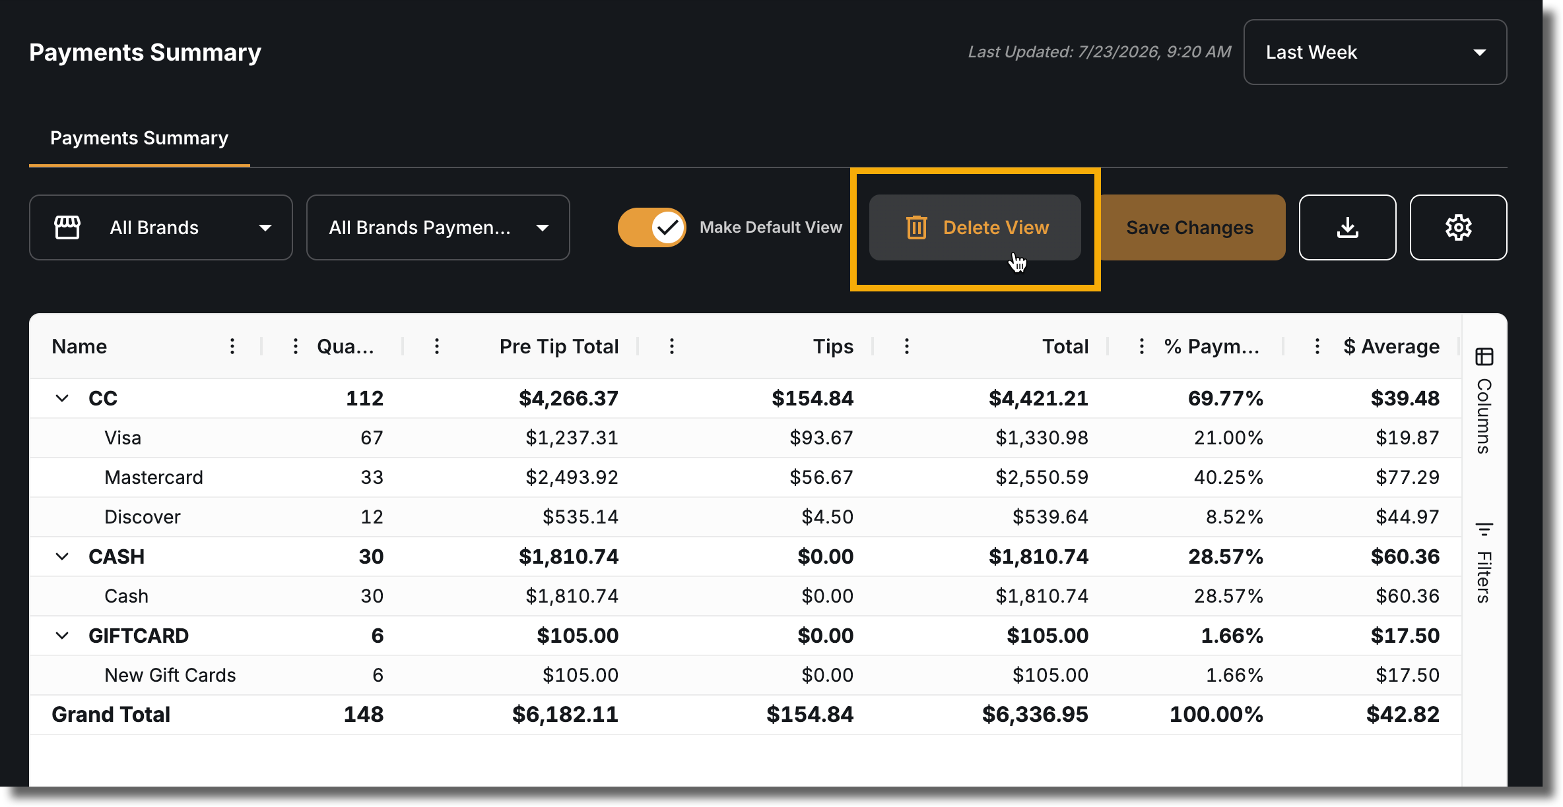Open the Total column three-dot menu

click(x=907, y=346)
